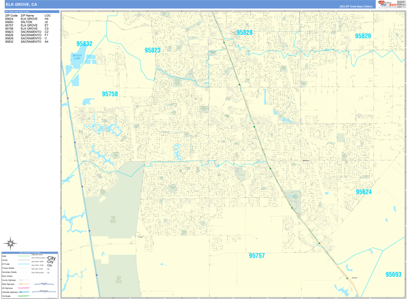Screen dimensions: 408x299
Task: Click the 95829 ZIP label on the map
Action: (x=363, y=36)
